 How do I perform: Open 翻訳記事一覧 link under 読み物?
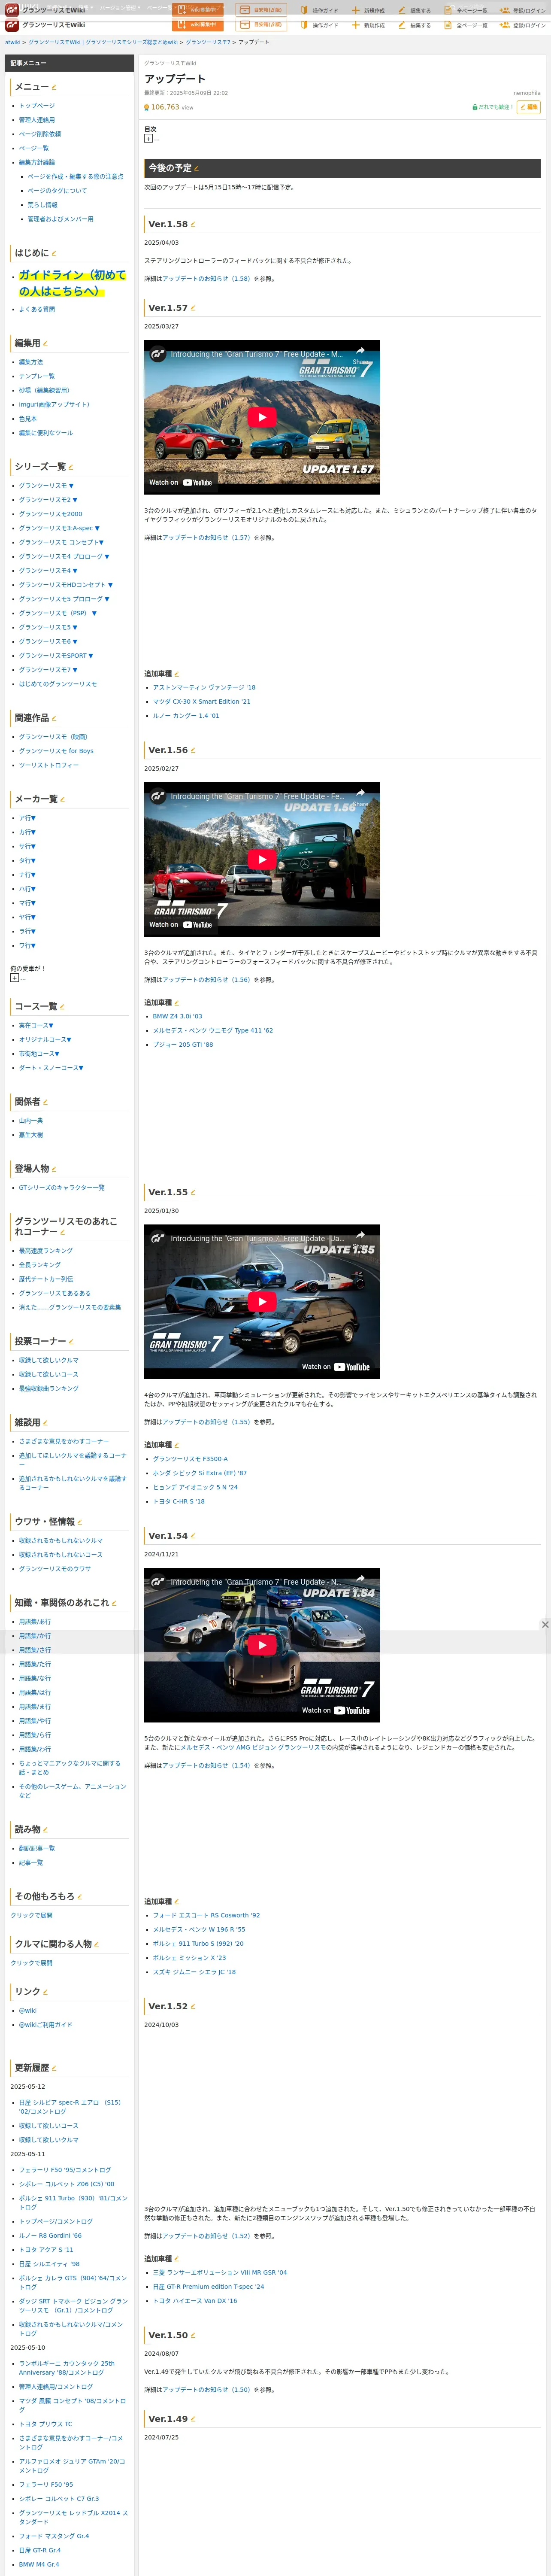click(37, 1849)
